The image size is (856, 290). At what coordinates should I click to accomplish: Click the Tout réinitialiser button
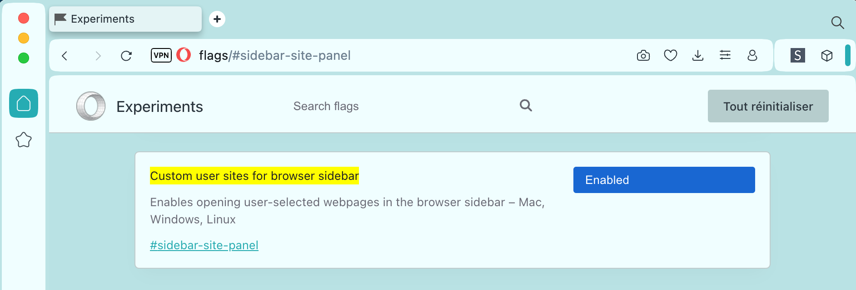pos(768,106)
